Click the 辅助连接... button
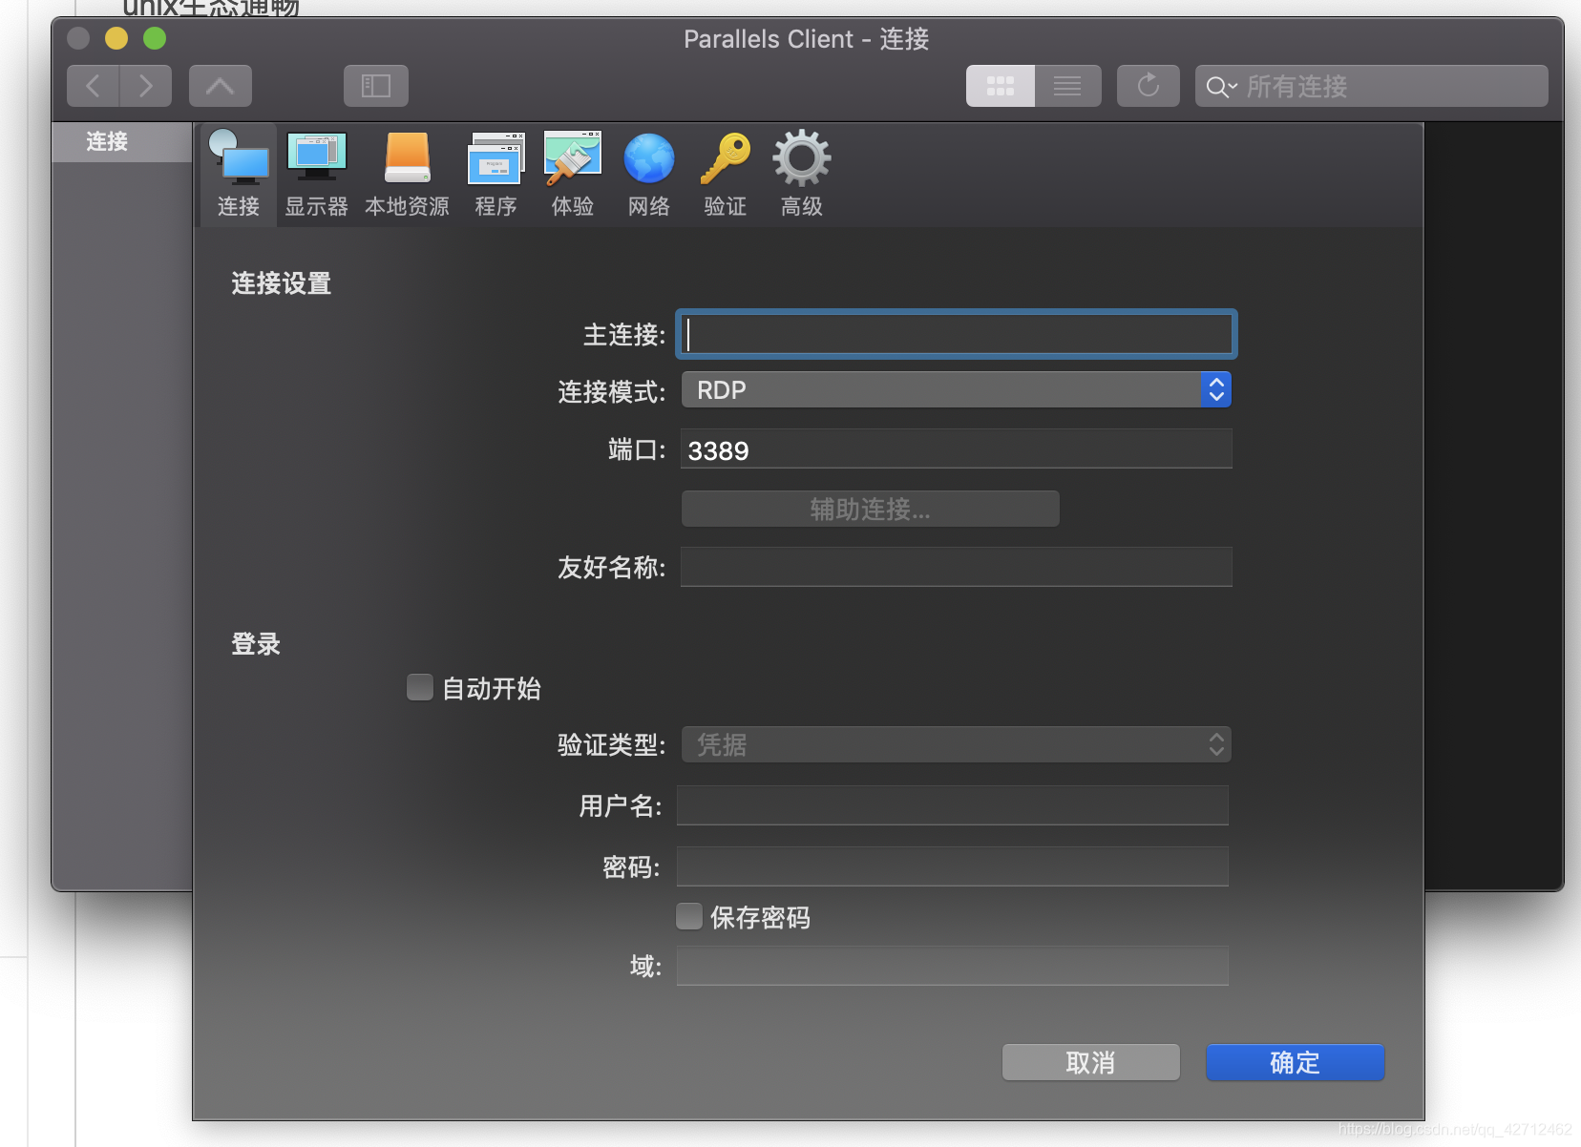The width and height of the screenshot is (1581, 1147). coord(870,509)
